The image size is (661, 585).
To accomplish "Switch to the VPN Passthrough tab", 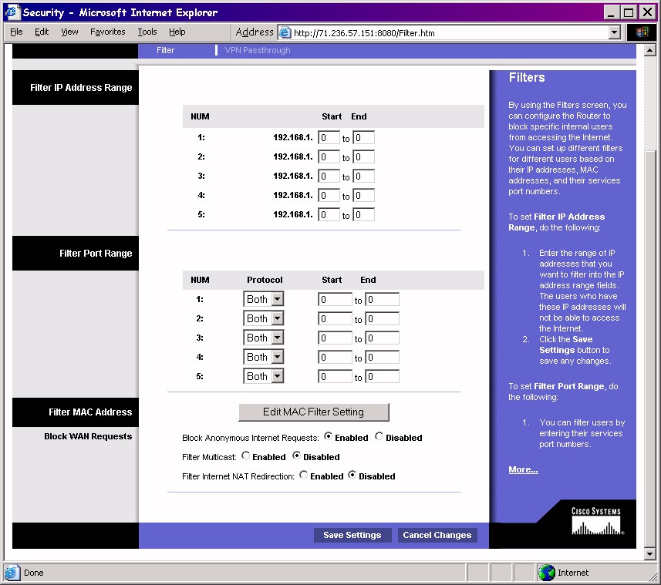I will coord(258,50).
